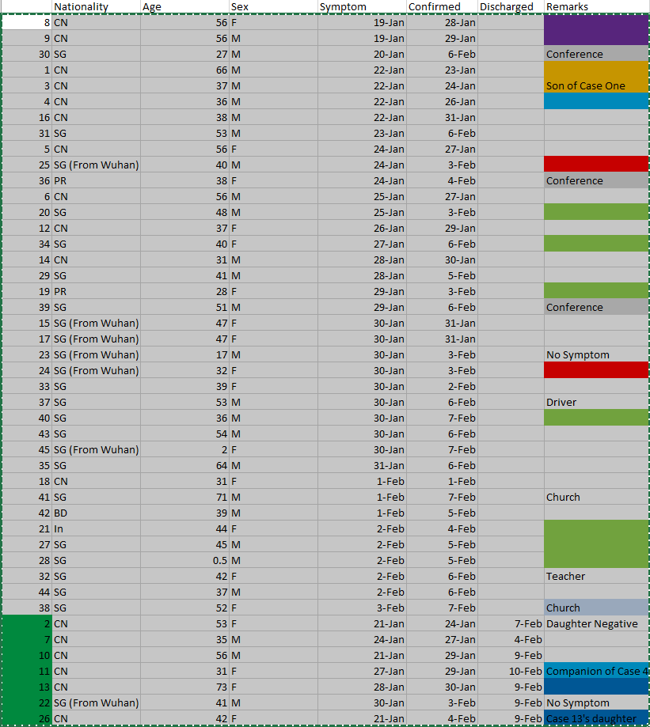Click the Nationality column header cell
The image size is (650, 727).
[96, 6]
